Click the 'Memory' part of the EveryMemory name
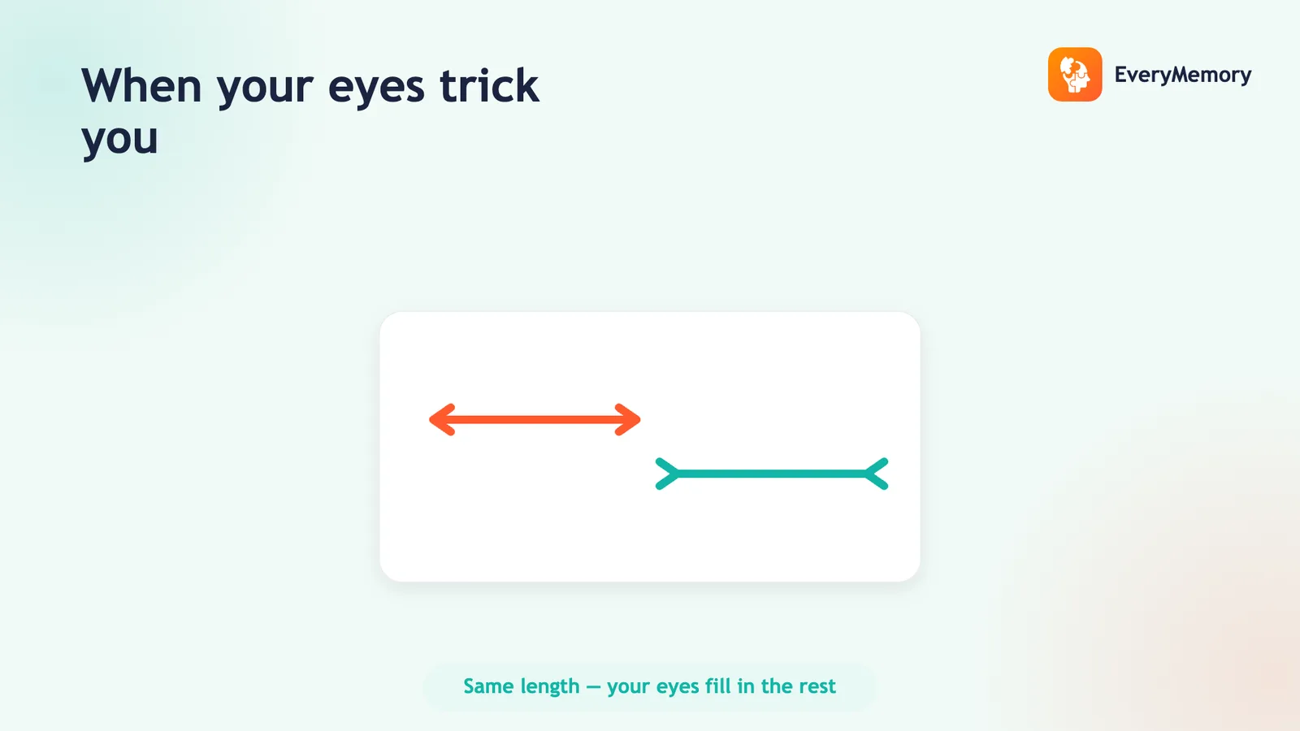1300x731 pixels. tap(1211, 75)
